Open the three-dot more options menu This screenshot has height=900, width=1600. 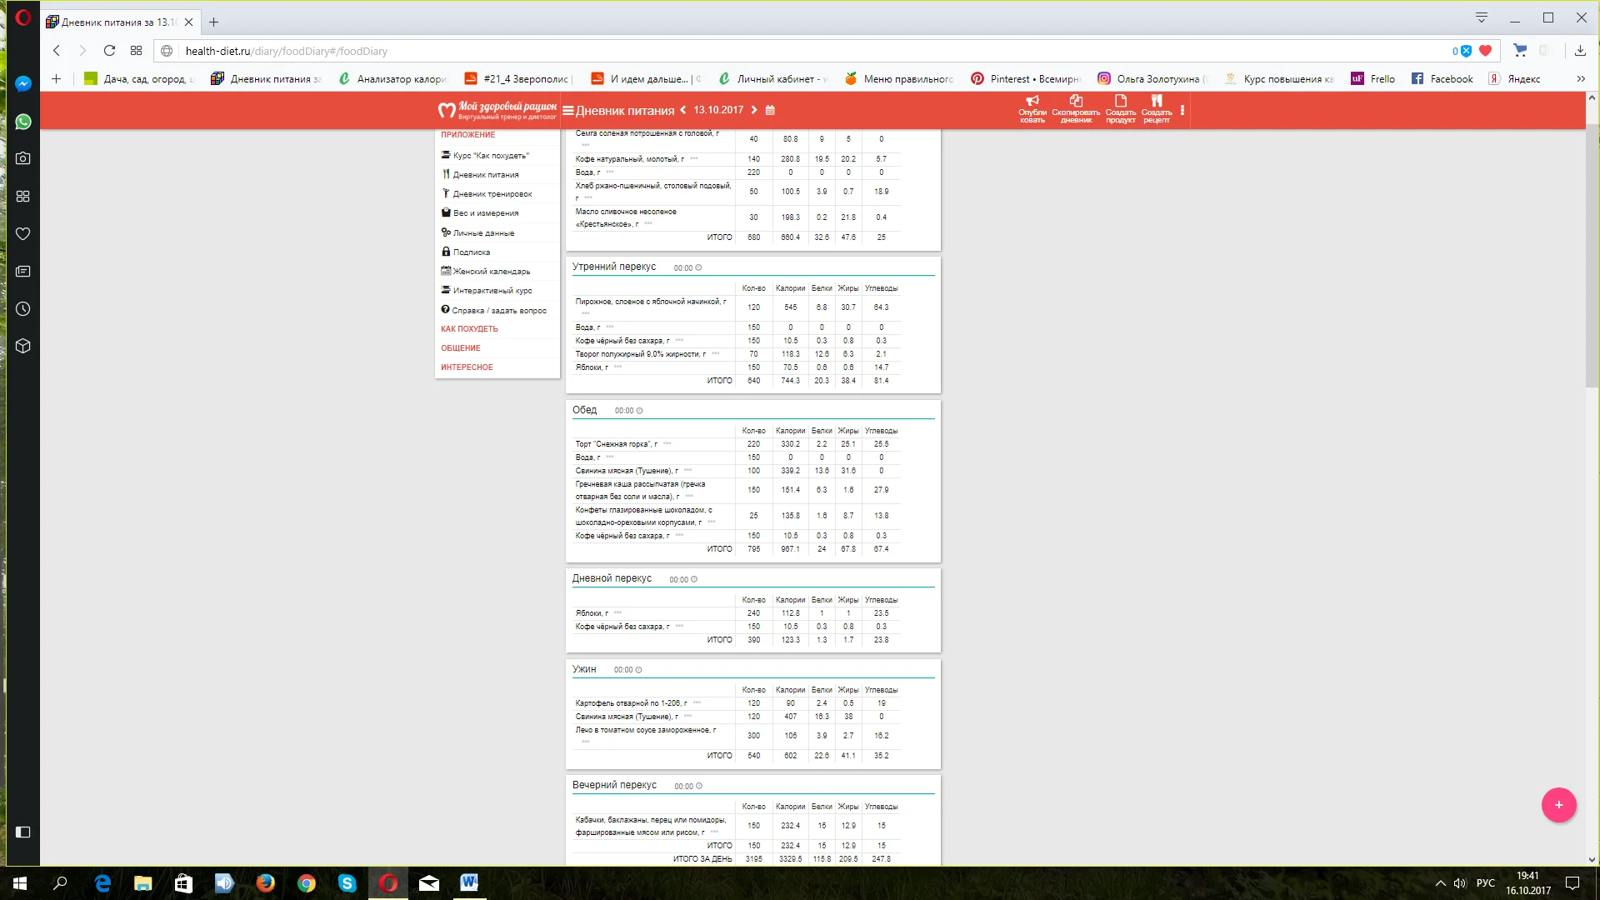pos(1182,110)
